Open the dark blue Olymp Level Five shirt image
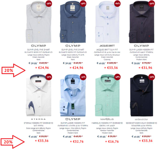 click(x=73, y=22)
